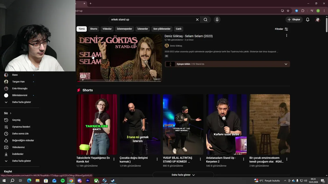Screen dimensions: 328x184
Task: Open options for Bir çocuk emzireceksem short
Action: 287,159
